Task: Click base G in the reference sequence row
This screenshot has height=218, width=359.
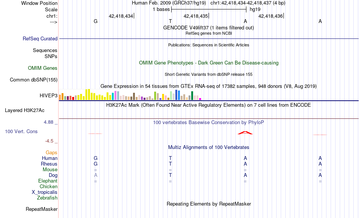Action: [x=96, y=21]
